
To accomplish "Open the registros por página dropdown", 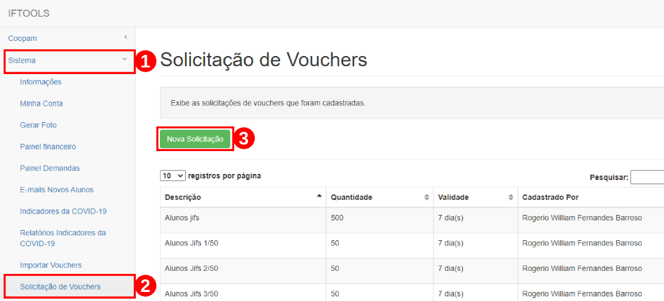I will [173, 176].
